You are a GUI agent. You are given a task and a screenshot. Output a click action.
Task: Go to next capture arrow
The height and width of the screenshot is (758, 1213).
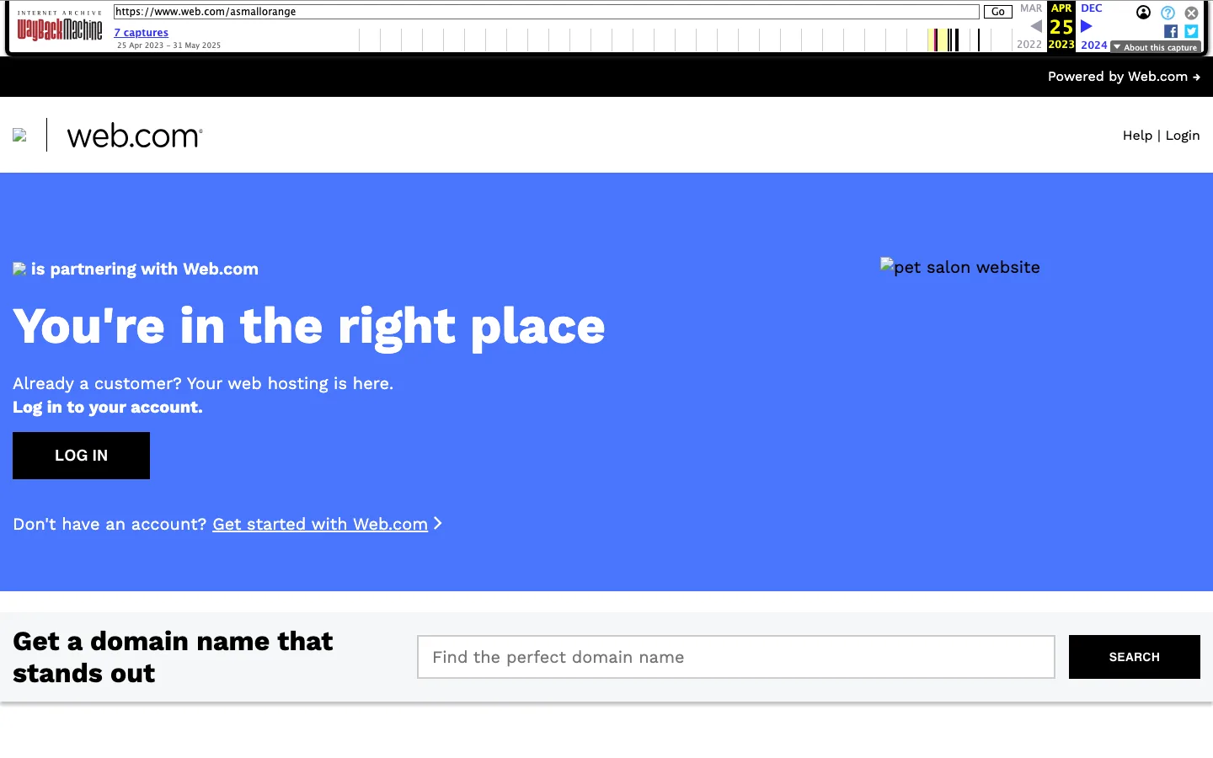click(x=1087, y=26)
